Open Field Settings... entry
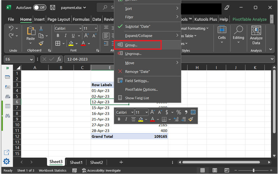The width and height of the screenshot is (278, 174). pos(147,81)
